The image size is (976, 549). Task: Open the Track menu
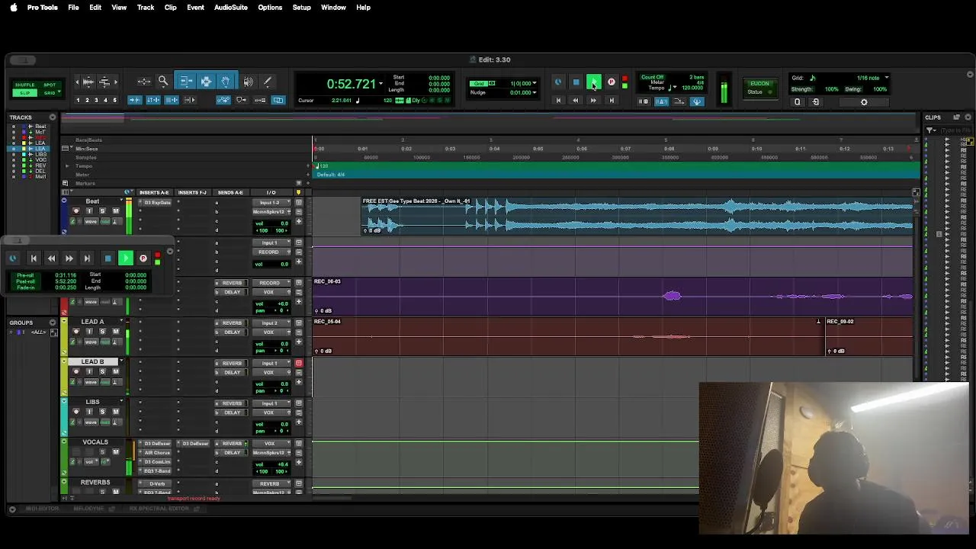pyautogui.click(x=146, y=8)
